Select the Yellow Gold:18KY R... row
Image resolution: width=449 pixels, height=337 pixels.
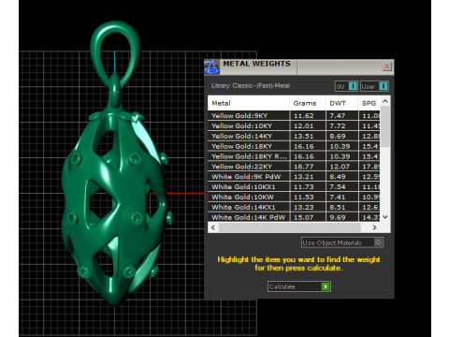294,156
